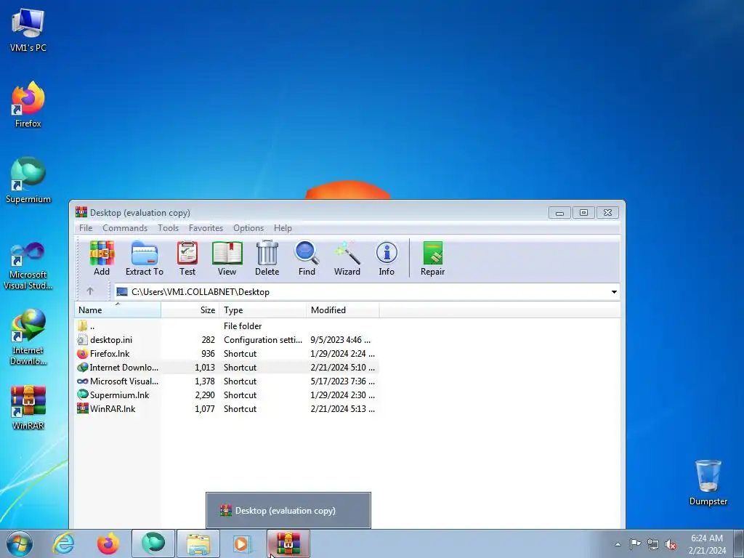This screenshot has height=558, width=744.
Task: Click Show desktop strip at taskbar end
Action: pos(738,543)
